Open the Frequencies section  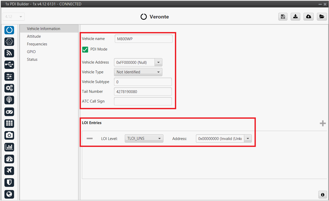(x=37, y=44)
